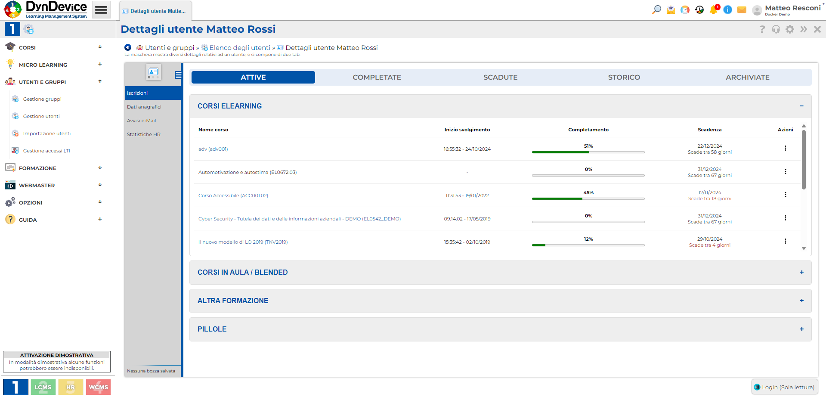Image resolution: width=826 pixels, height=397 pixels.
Task: Expand the FORMAZIONE sidebar section
Action: (100, 168)
